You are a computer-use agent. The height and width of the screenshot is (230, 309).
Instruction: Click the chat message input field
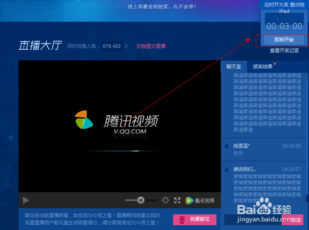(253, 220)
